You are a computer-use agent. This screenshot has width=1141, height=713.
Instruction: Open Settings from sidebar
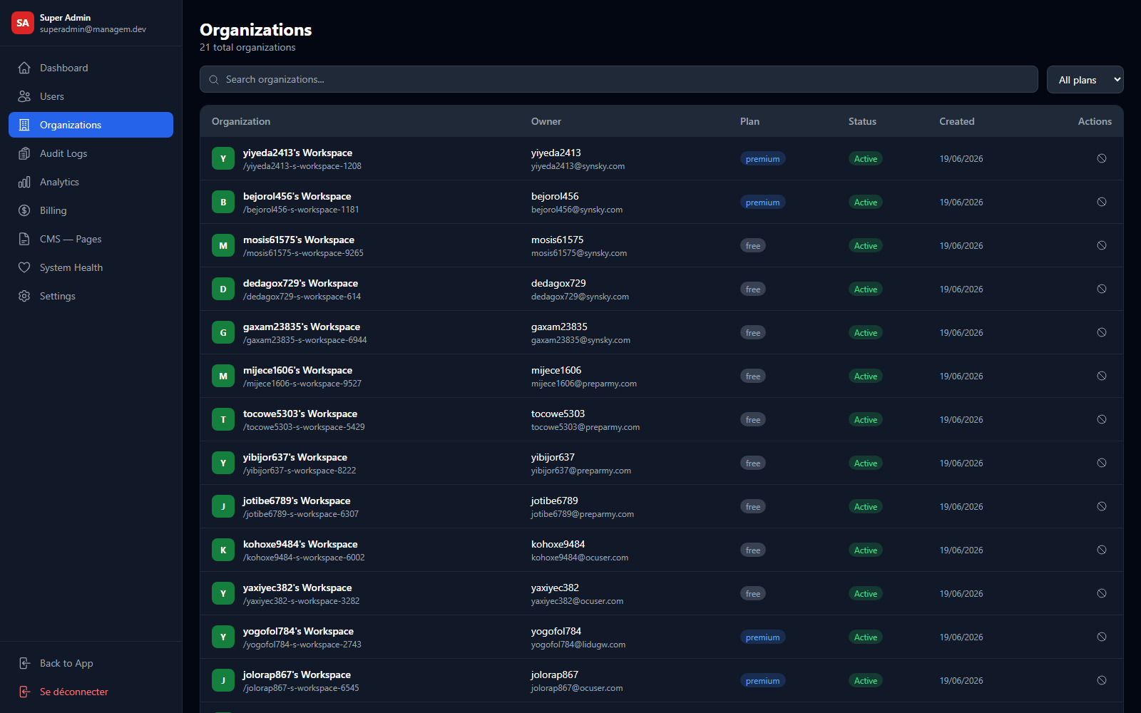pyautogui.click(x=91, y=296)
